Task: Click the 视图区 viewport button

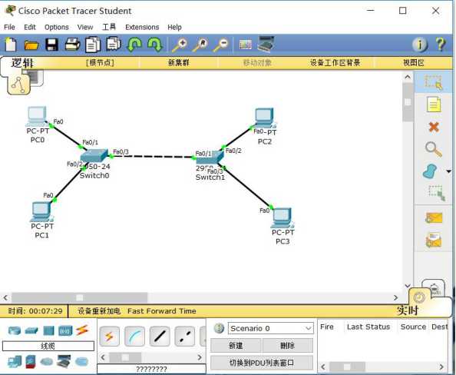Action: 414,62
